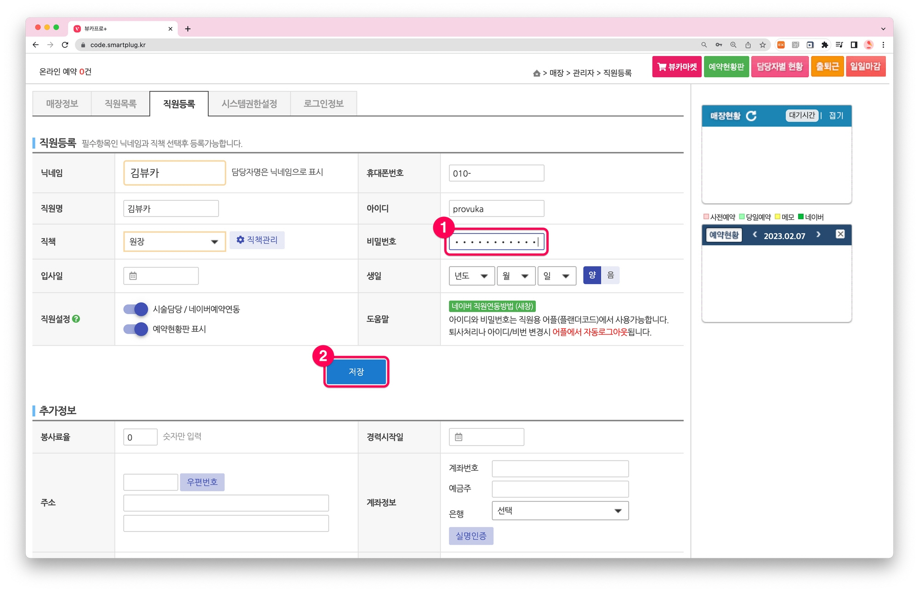This screenshot has width=919, height=592.
Task: Toggle 예약현황판 표시 switch
Action: click(136, 329)
